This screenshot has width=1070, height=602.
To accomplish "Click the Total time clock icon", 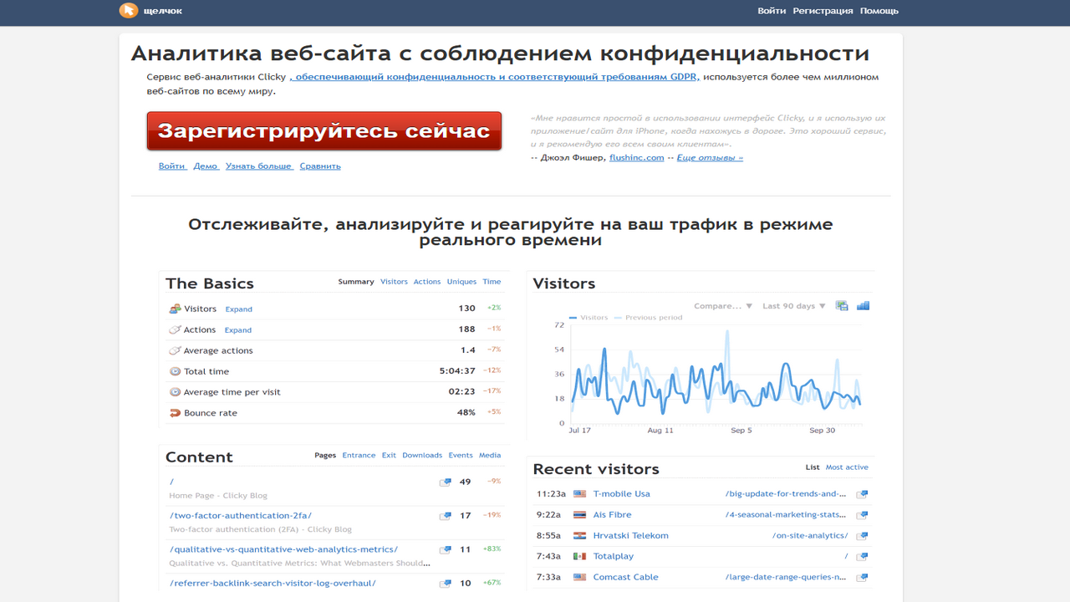I will tap(175, 371).
